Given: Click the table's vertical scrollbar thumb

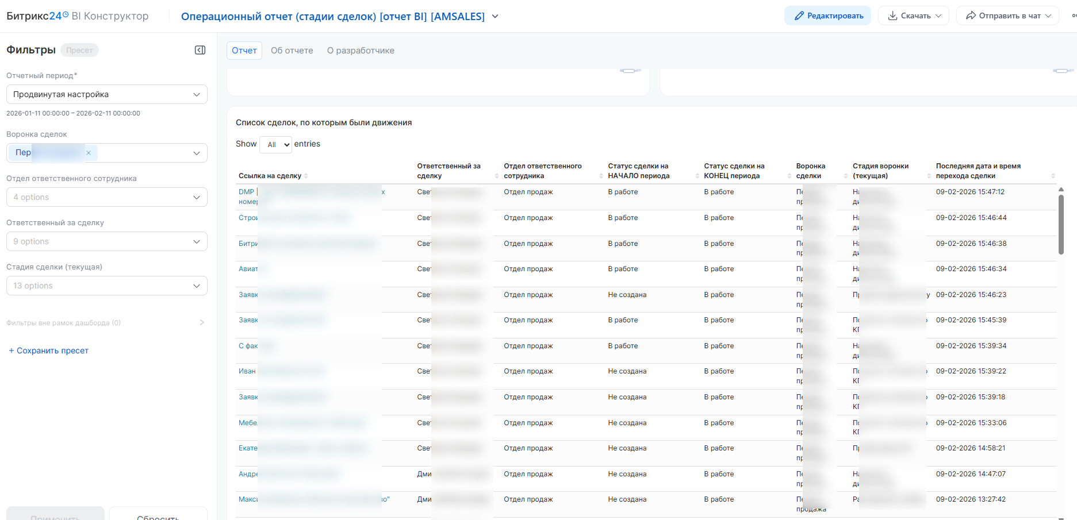Looking at the screenshot, I should 1061,224.
